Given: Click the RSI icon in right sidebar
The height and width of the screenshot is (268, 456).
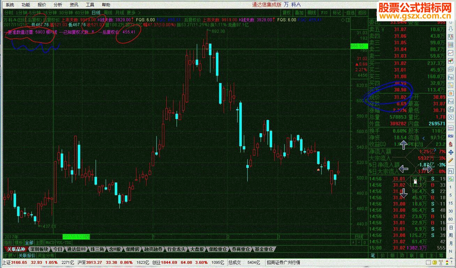Looking at the screenshot, I should [x=451, y=136].
